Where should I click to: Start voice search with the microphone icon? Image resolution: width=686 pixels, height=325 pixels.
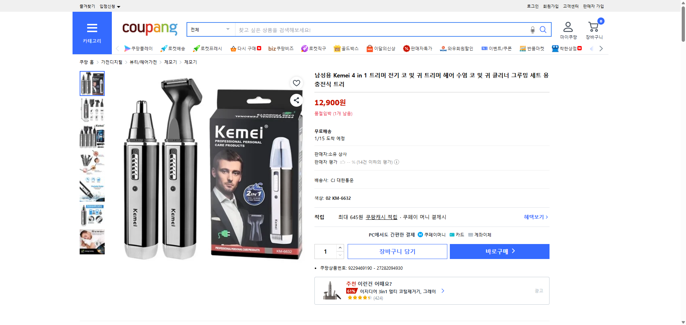coord(532,30)
